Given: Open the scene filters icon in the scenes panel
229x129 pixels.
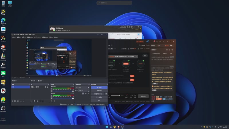Looking at the screenshot, I should pyautogui.click(x=18, y=101).
